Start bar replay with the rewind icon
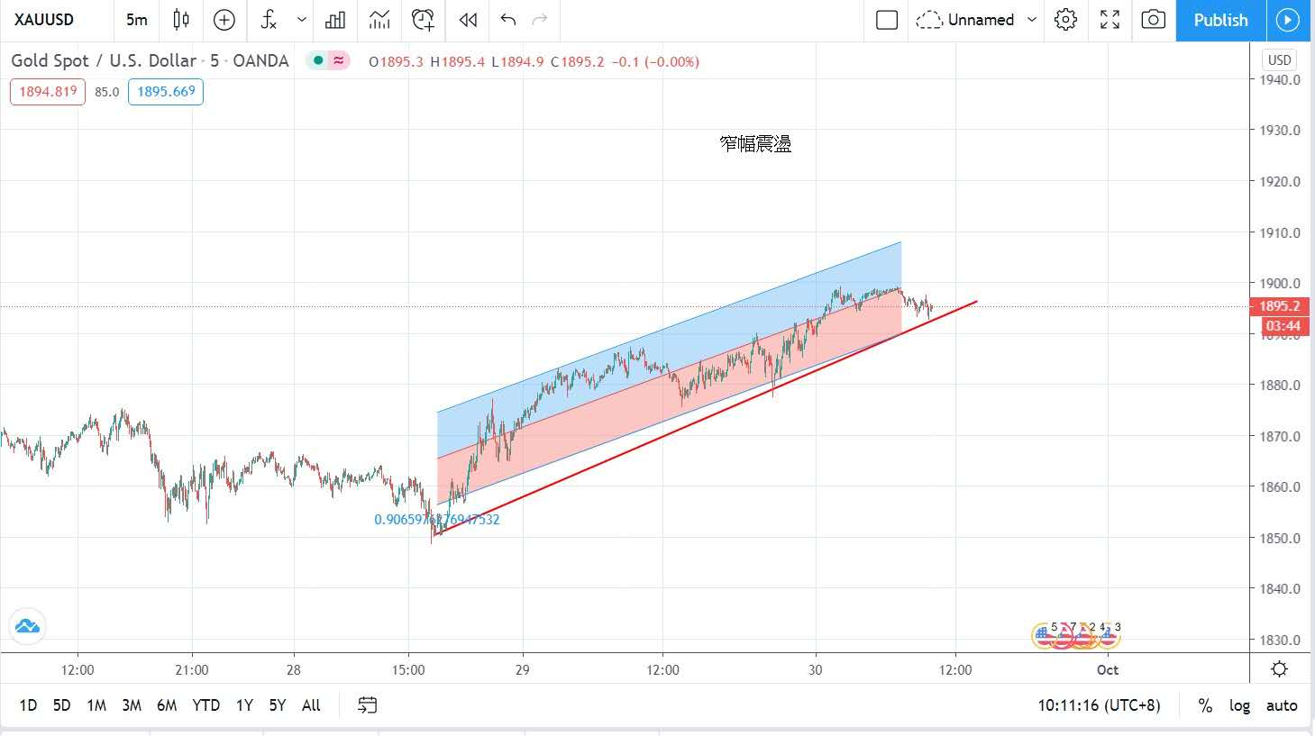1315x736 pixels. [x=467, y=20]
